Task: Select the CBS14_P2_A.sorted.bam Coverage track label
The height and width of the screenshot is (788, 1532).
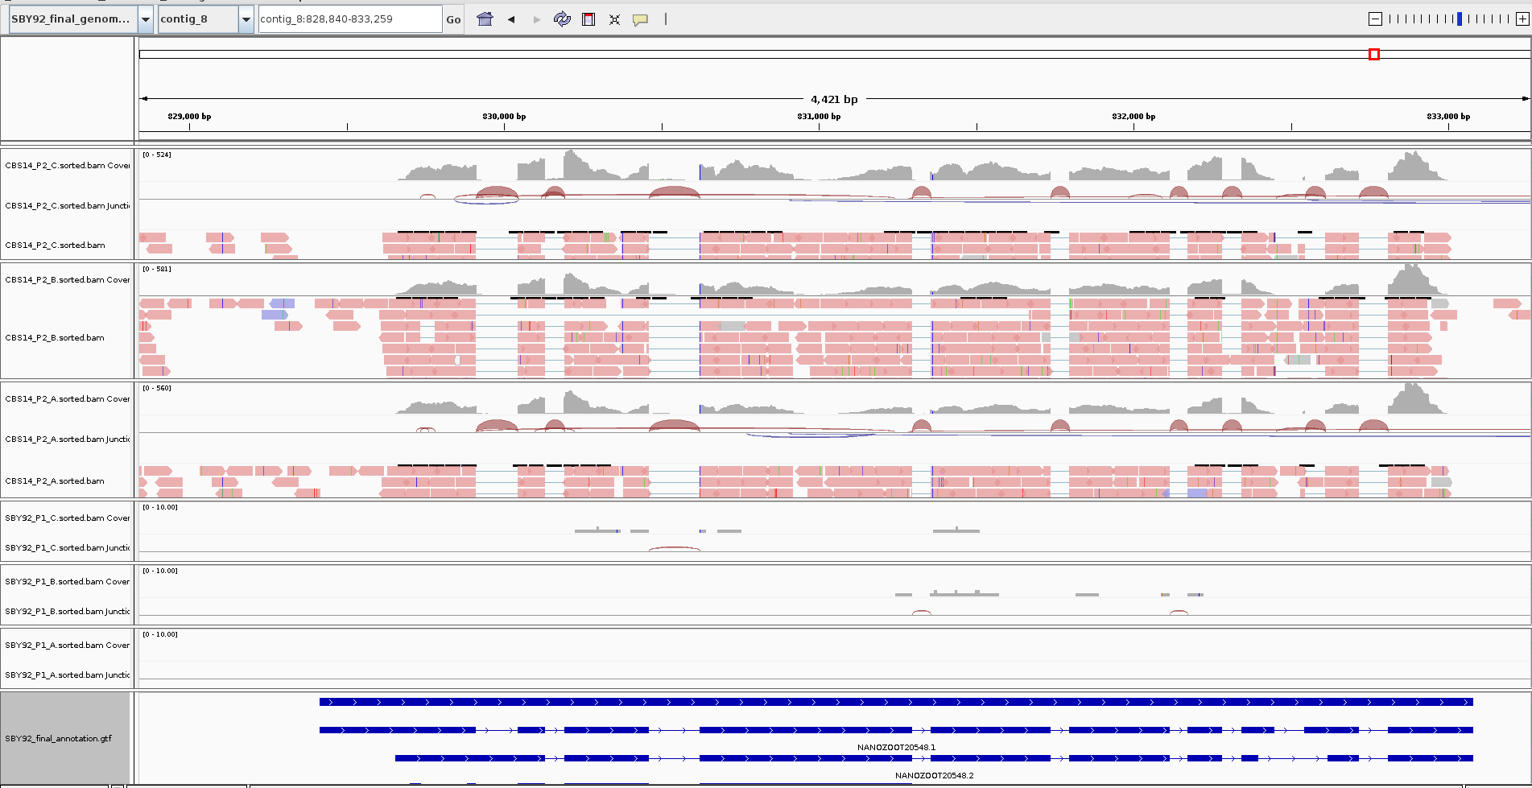Action: point(68,399)
